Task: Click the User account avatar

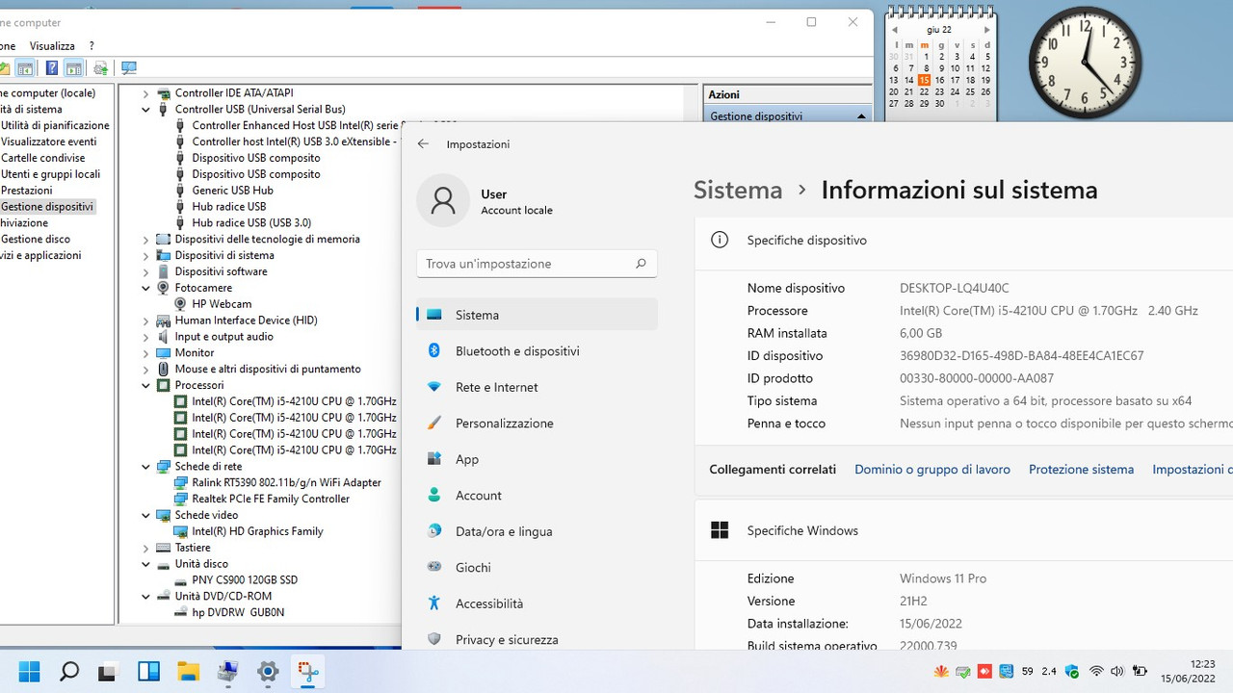Action: click(443, 200)
